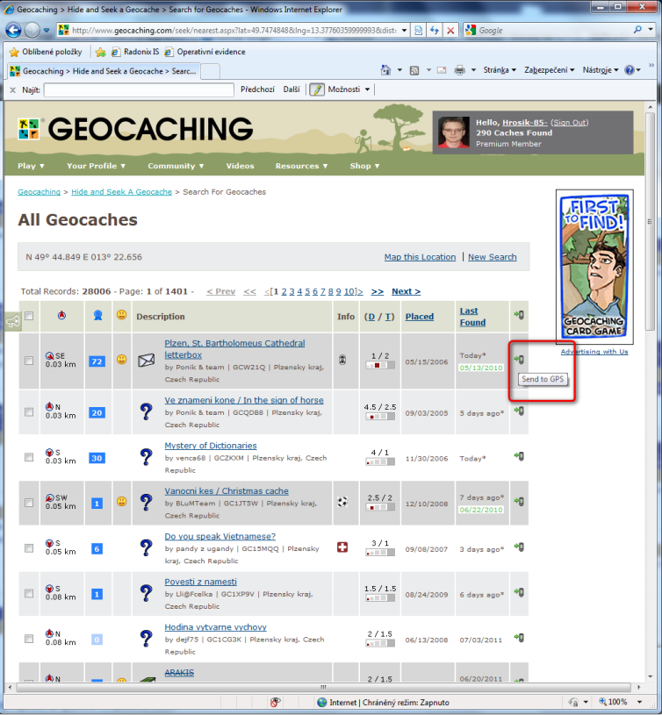Open the Videos menu item

[x=240, y=166]
